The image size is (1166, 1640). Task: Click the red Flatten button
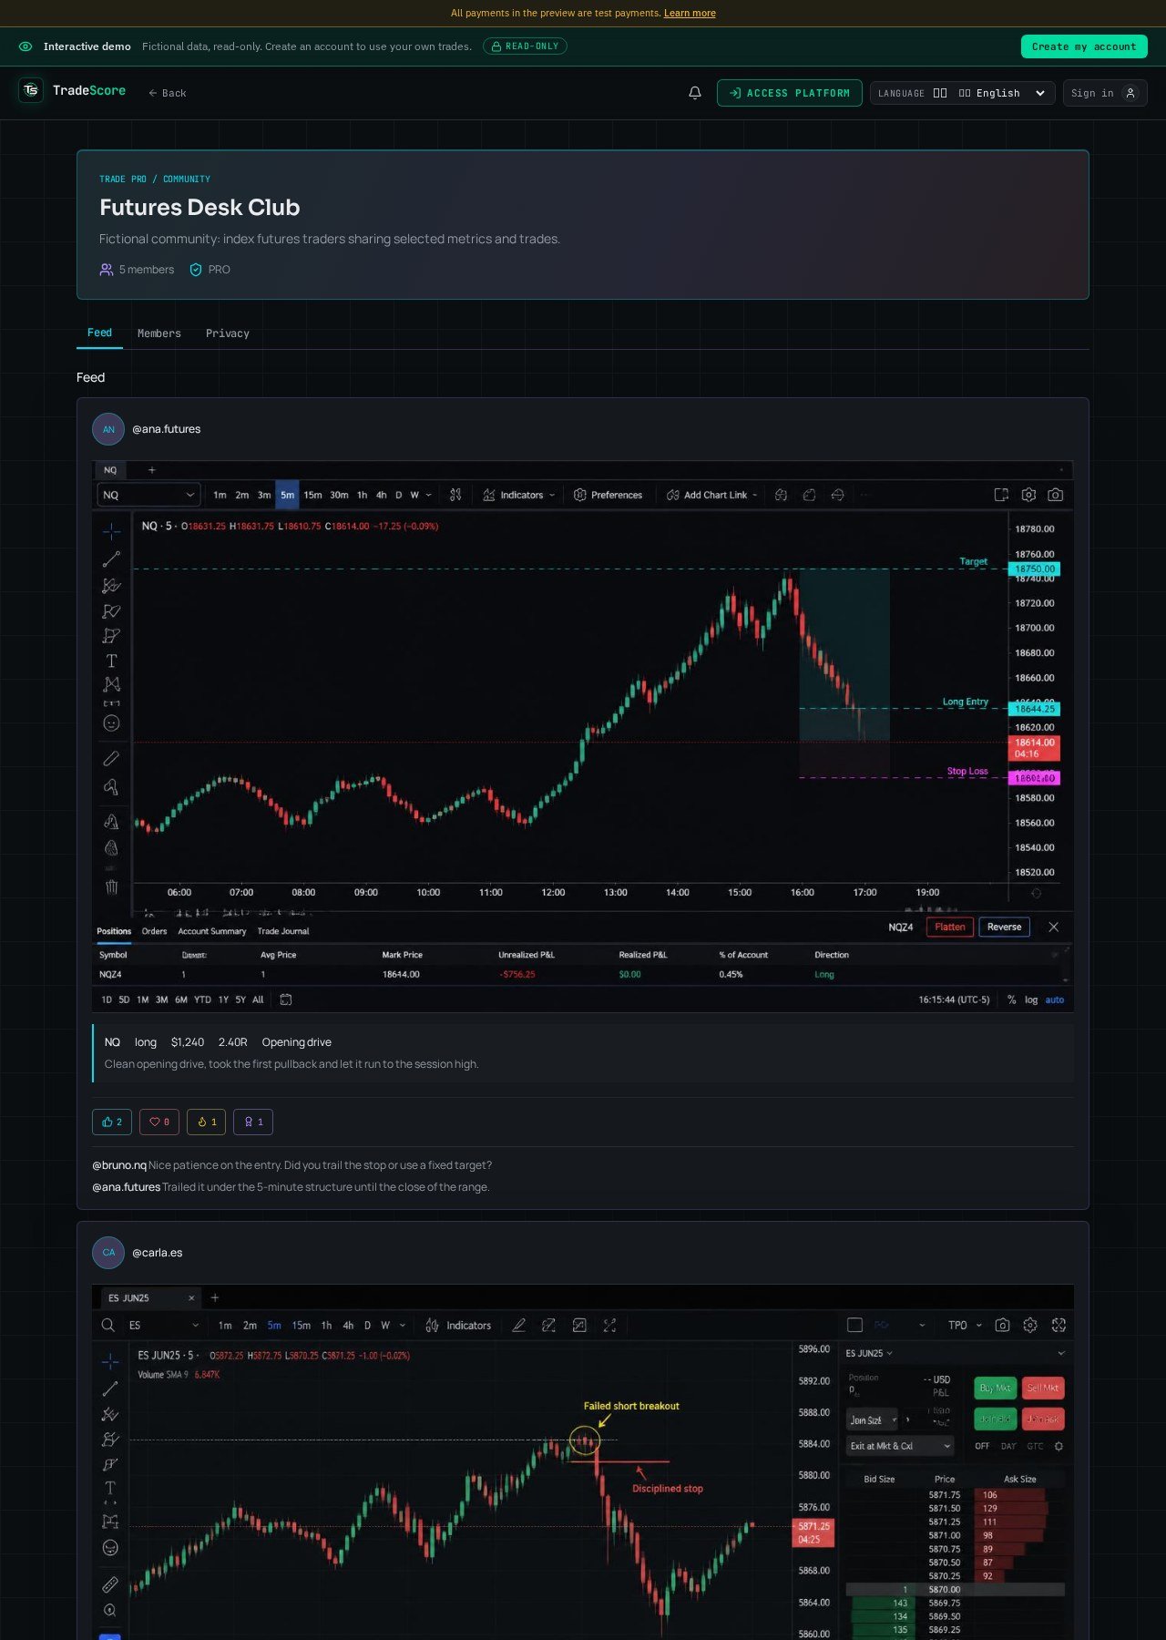pos(950,927)
